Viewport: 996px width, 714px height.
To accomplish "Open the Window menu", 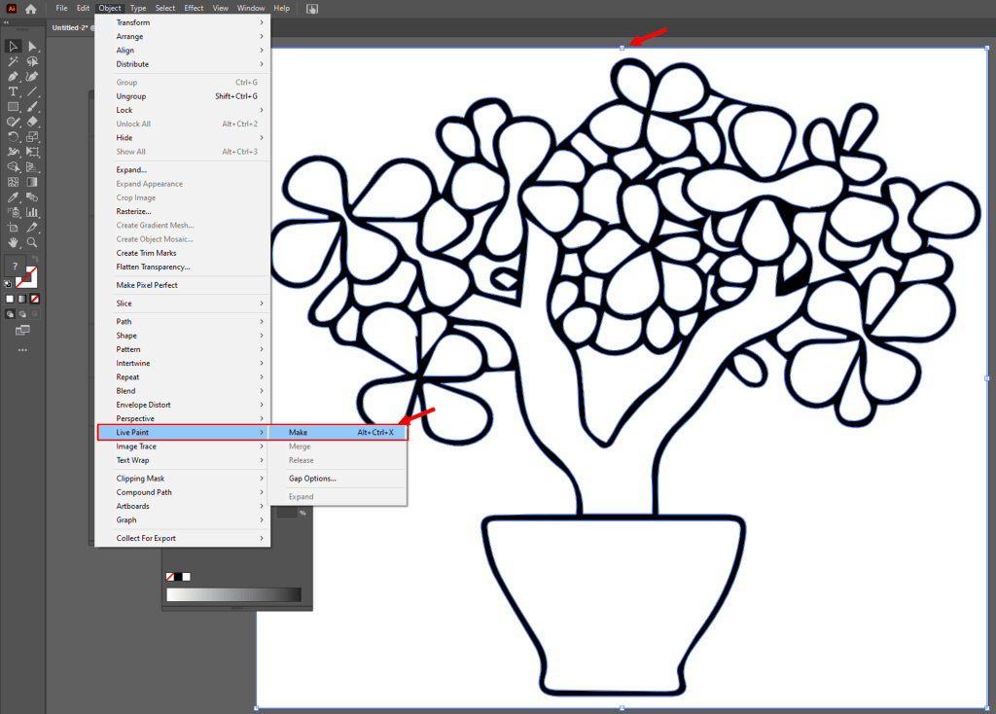I will tap(250, 8).
